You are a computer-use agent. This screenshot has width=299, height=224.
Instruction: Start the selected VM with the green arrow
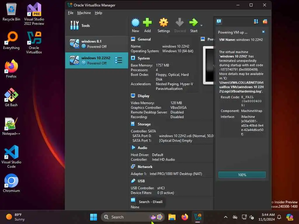[x=194, y=22]
